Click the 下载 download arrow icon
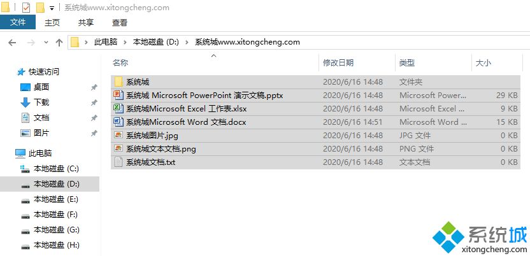 [25, 103]
